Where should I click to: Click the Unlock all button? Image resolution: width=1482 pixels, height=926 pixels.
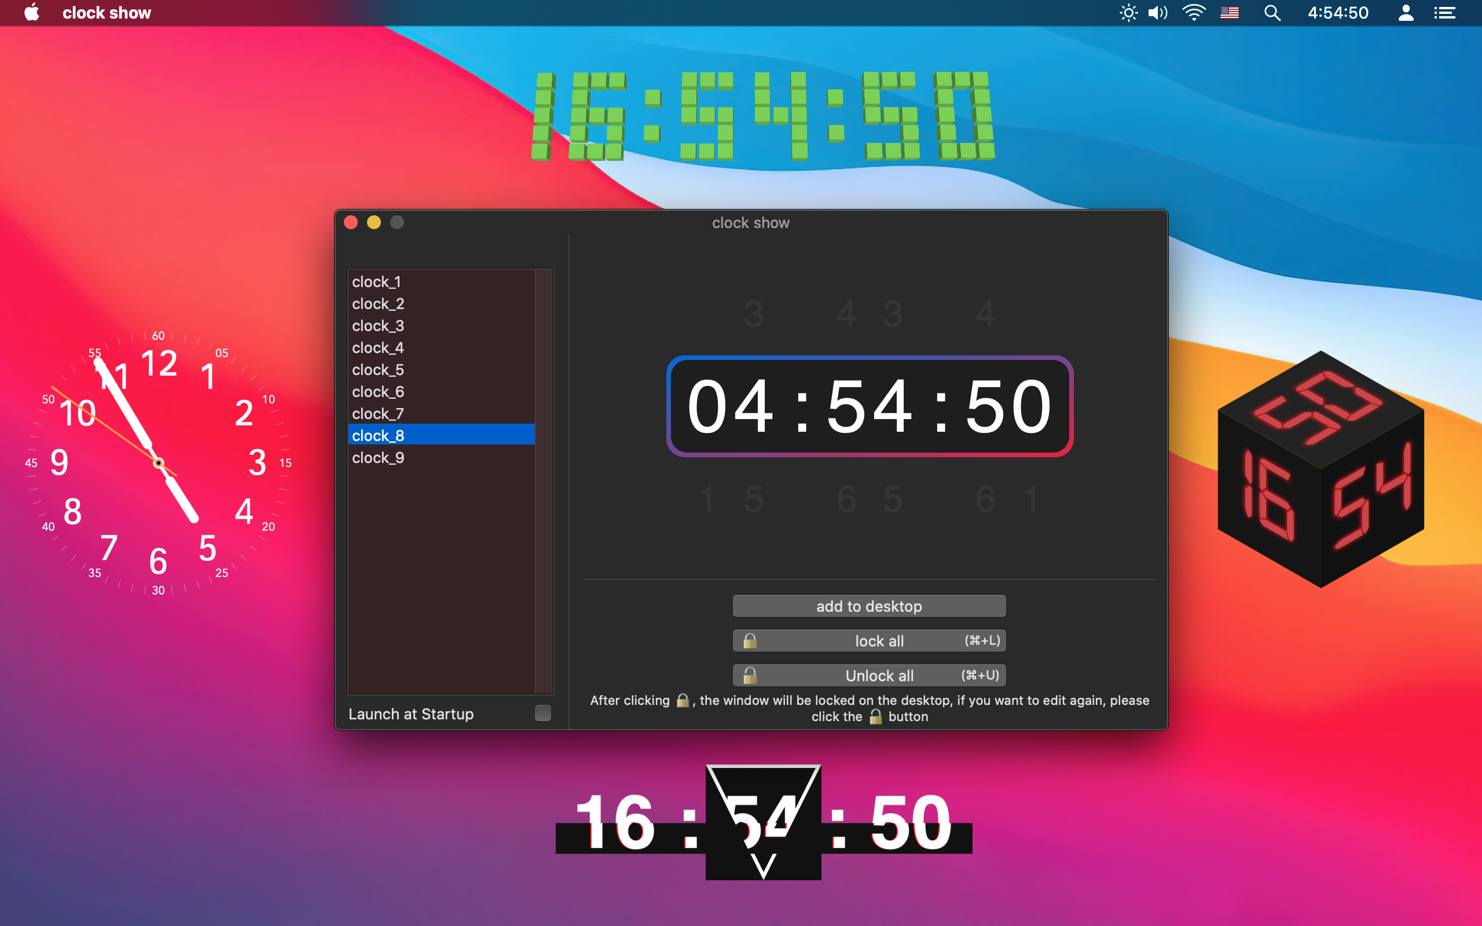click(x=869, y=675)
